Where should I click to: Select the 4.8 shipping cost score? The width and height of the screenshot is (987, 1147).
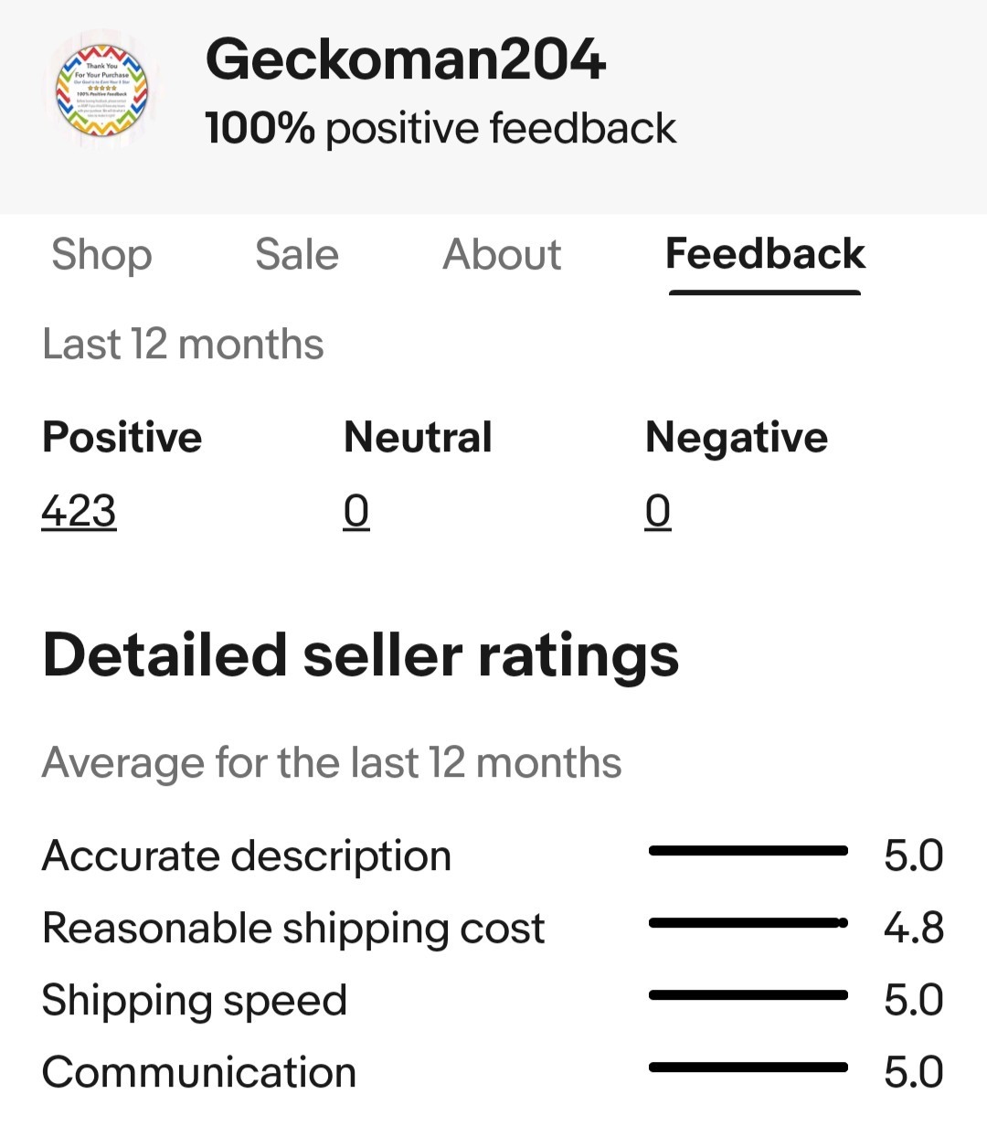914,928
